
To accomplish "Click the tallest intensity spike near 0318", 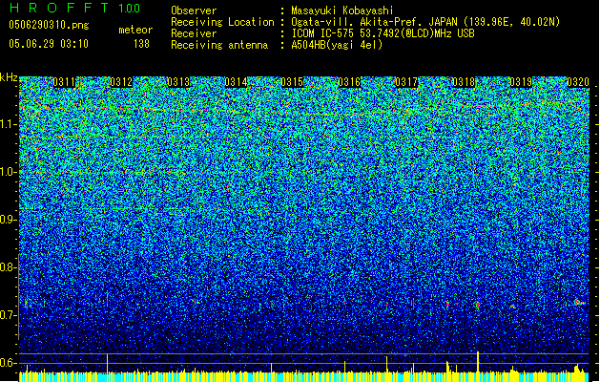I will coord(478,362).
